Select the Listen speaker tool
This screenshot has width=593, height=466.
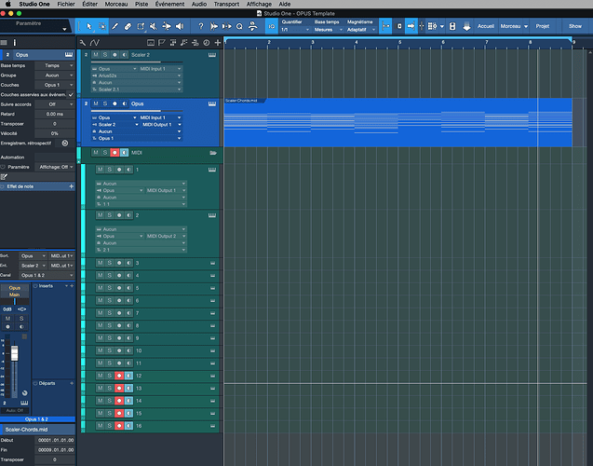pos(180,26)
